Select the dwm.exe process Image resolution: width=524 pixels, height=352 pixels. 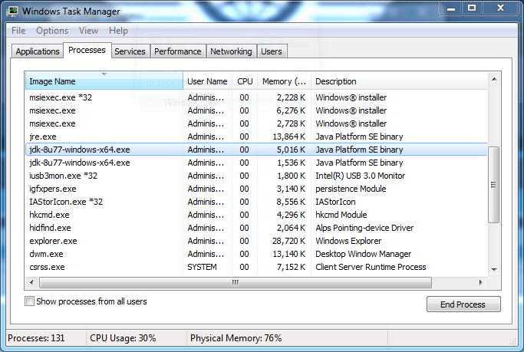tap(256, 254)
